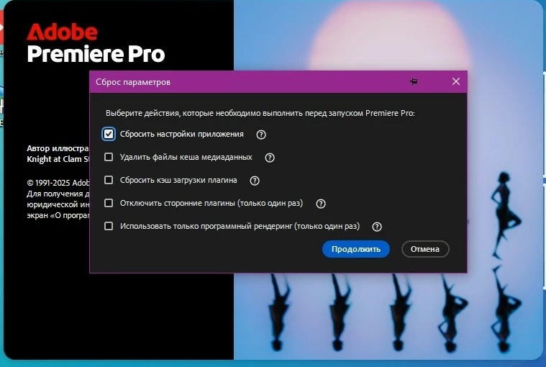The width and height of the screenshot is (546, 367).
Task: Uncheck 'Сбросить настройки приложения' checkbox
Action: [x=109, y=134]
